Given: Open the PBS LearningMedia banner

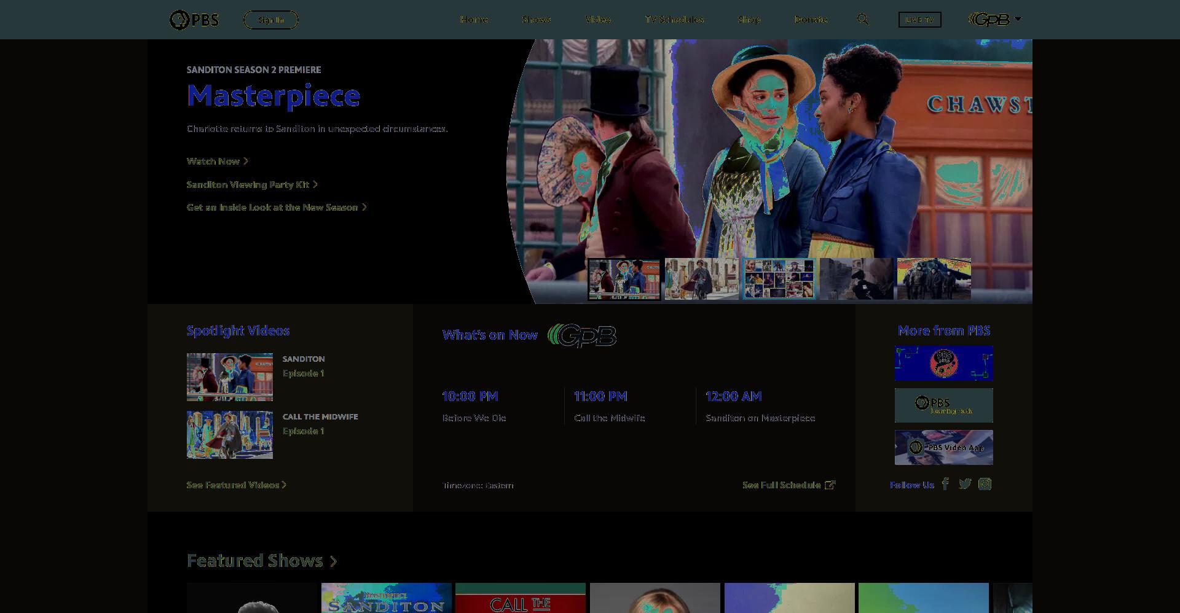Looking at the screenshot, I should (x=943, y=405).
